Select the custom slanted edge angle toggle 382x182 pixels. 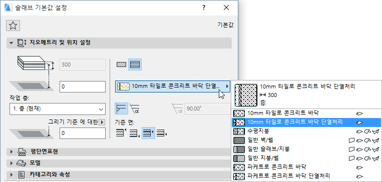point(134,109)
